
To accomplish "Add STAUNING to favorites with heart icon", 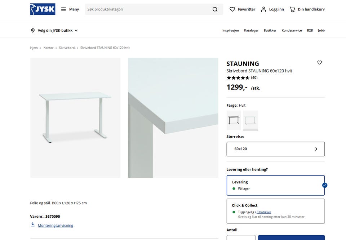I will click(320, 62).
